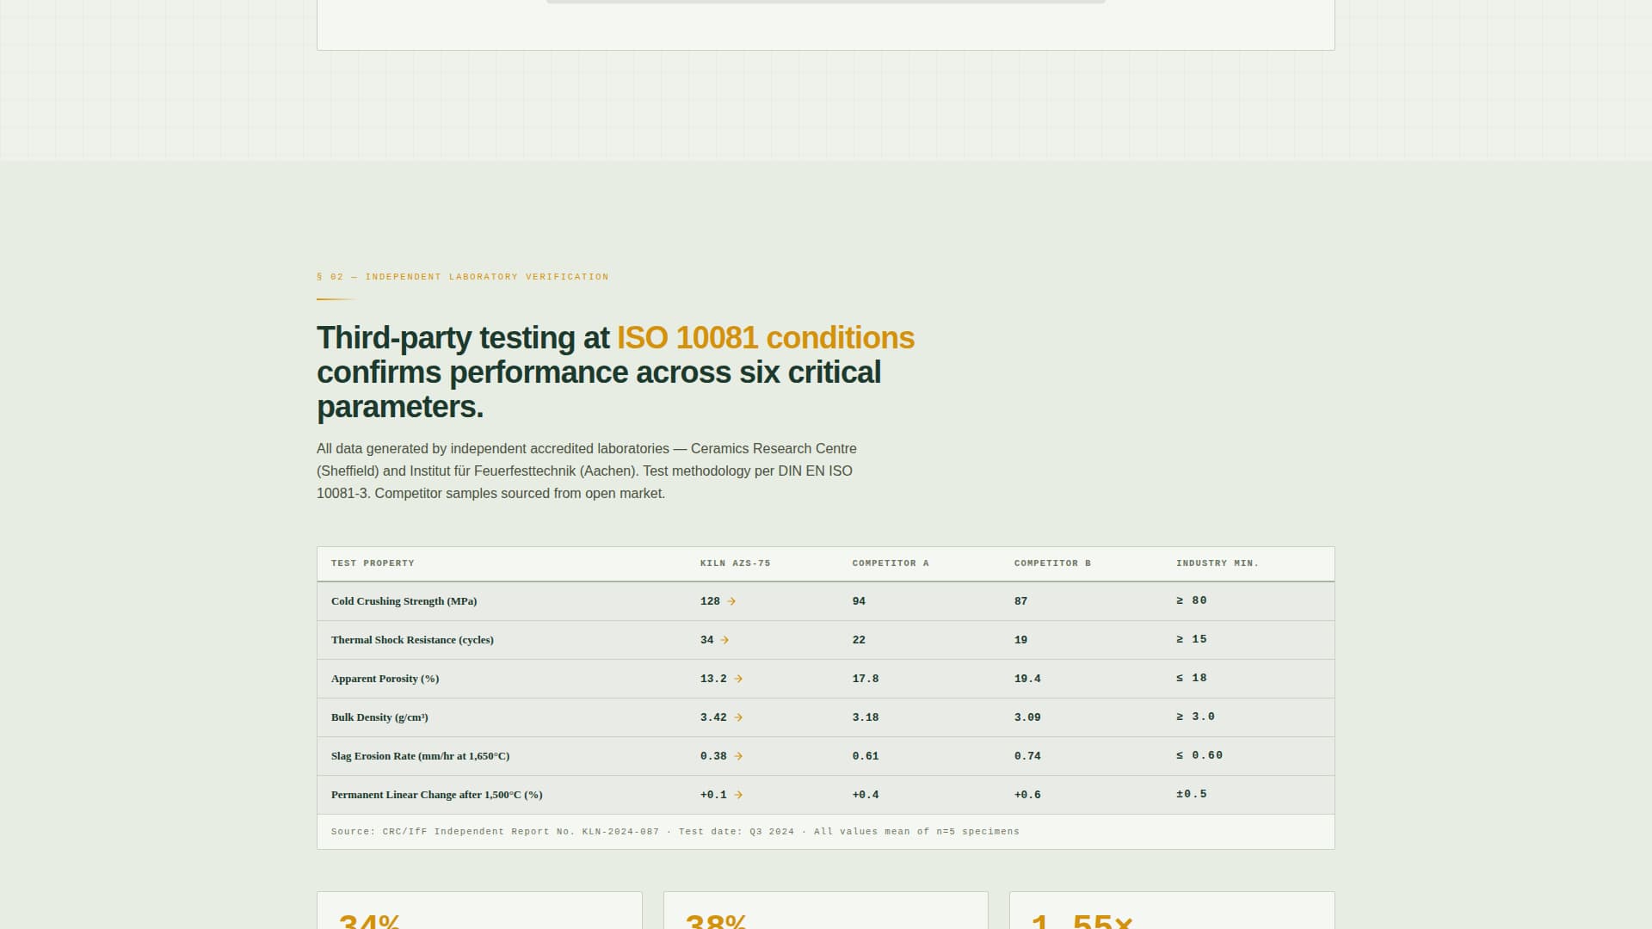1652x929 pixels.
Task: Click the arrow icon beside Apparent Porosity value 13.2
Action: pos(737,679)
